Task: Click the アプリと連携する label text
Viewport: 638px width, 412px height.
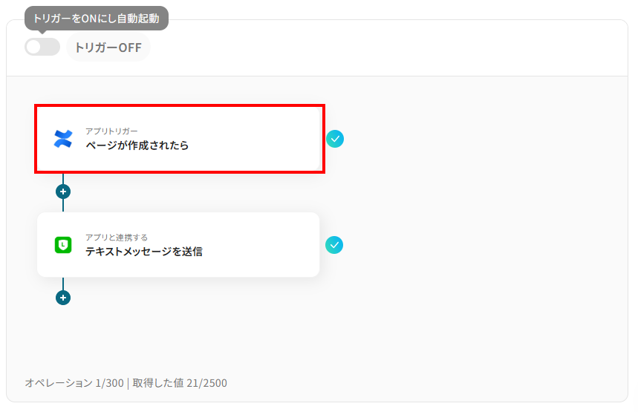Action: click(x=116, y=238)
